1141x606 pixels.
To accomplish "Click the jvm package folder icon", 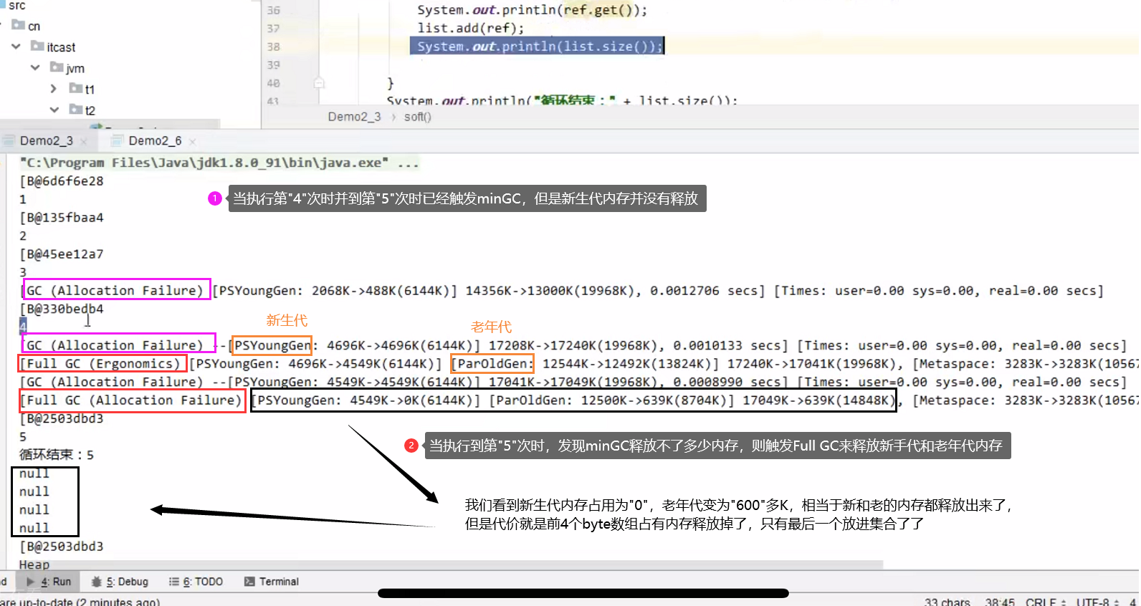I will click(x=57, y=67).
